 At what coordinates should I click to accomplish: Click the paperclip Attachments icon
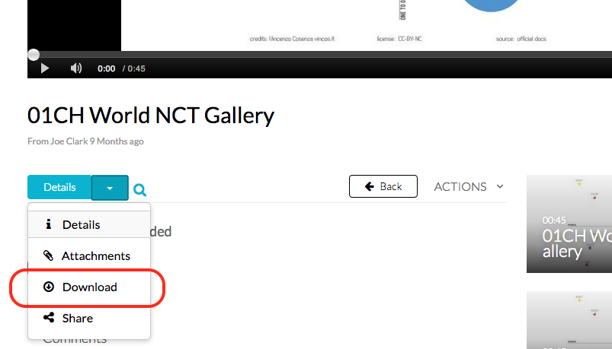point(49,255)
